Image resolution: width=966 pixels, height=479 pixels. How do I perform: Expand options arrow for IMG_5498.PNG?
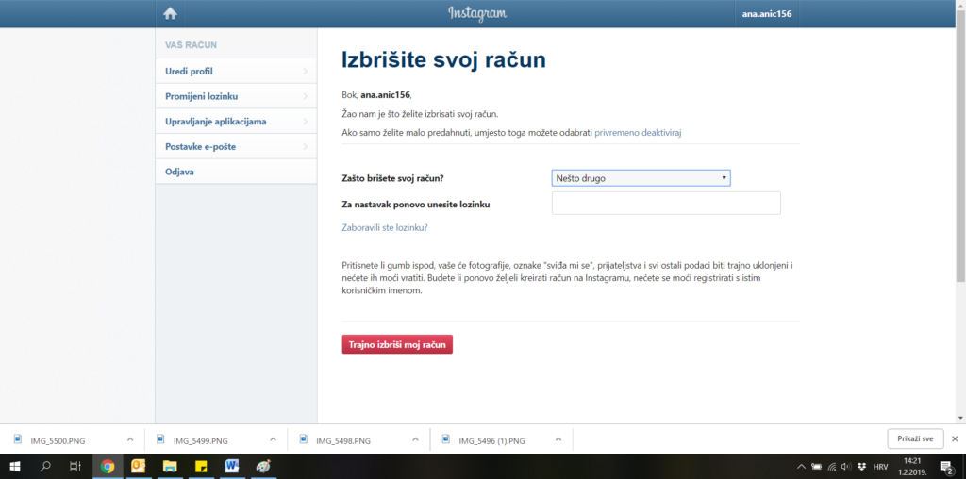[415, 439]
